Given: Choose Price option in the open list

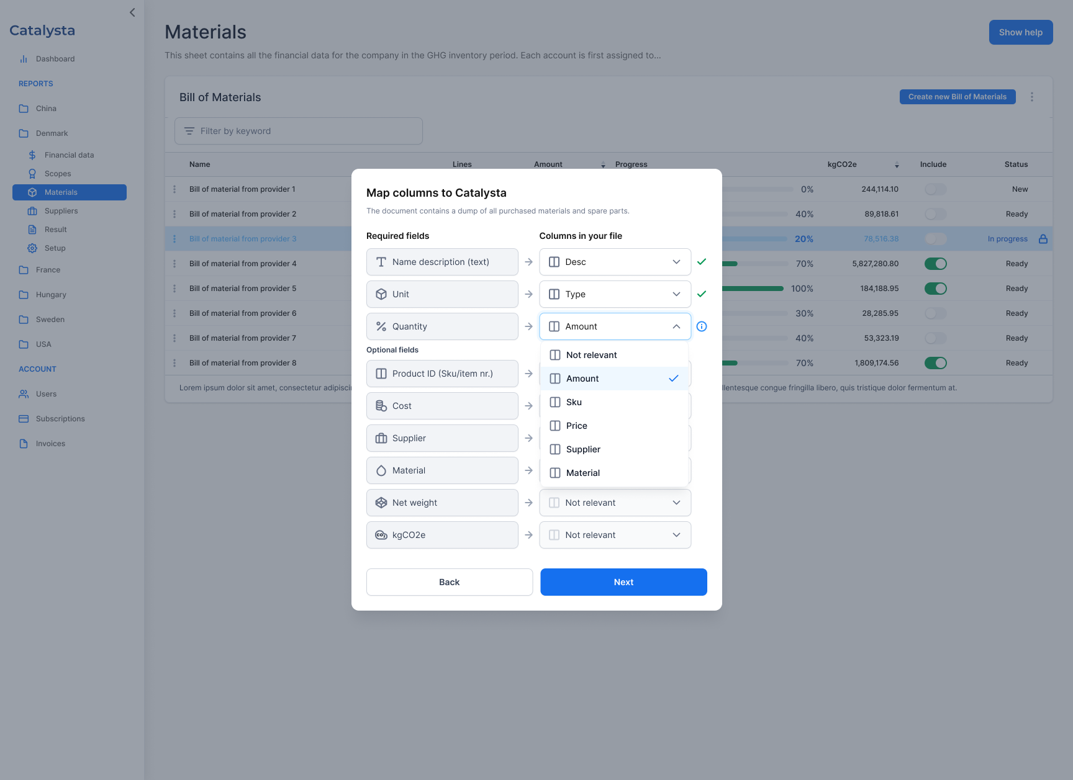Looking at the screenshot, I should click(577, 426).
